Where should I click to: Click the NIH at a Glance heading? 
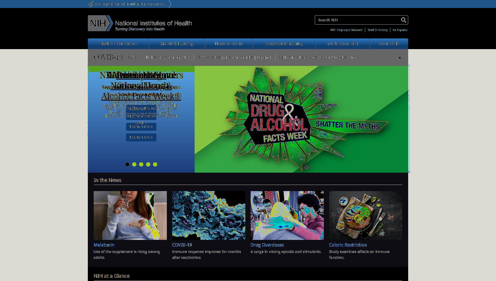click(x=112, y=276)
